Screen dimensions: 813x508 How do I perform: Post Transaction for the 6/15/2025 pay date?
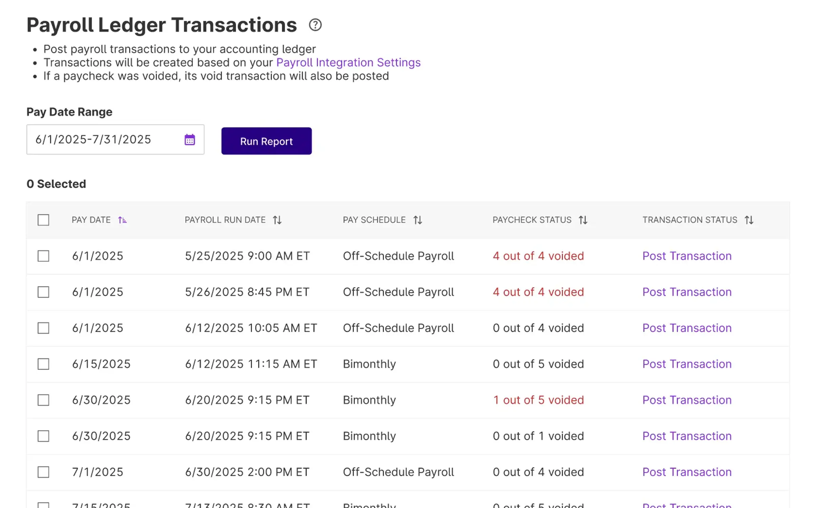click(x=687, y=364)
